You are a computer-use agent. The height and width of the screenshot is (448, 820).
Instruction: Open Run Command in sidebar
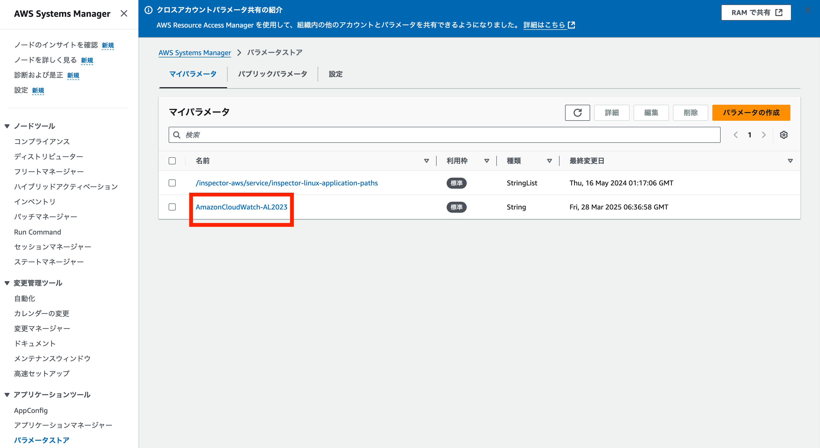click(38, 232)
